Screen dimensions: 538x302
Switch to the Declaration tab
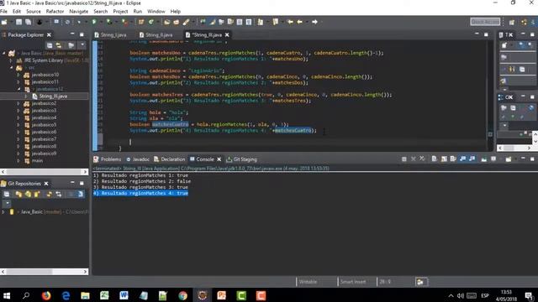[169, 159]
